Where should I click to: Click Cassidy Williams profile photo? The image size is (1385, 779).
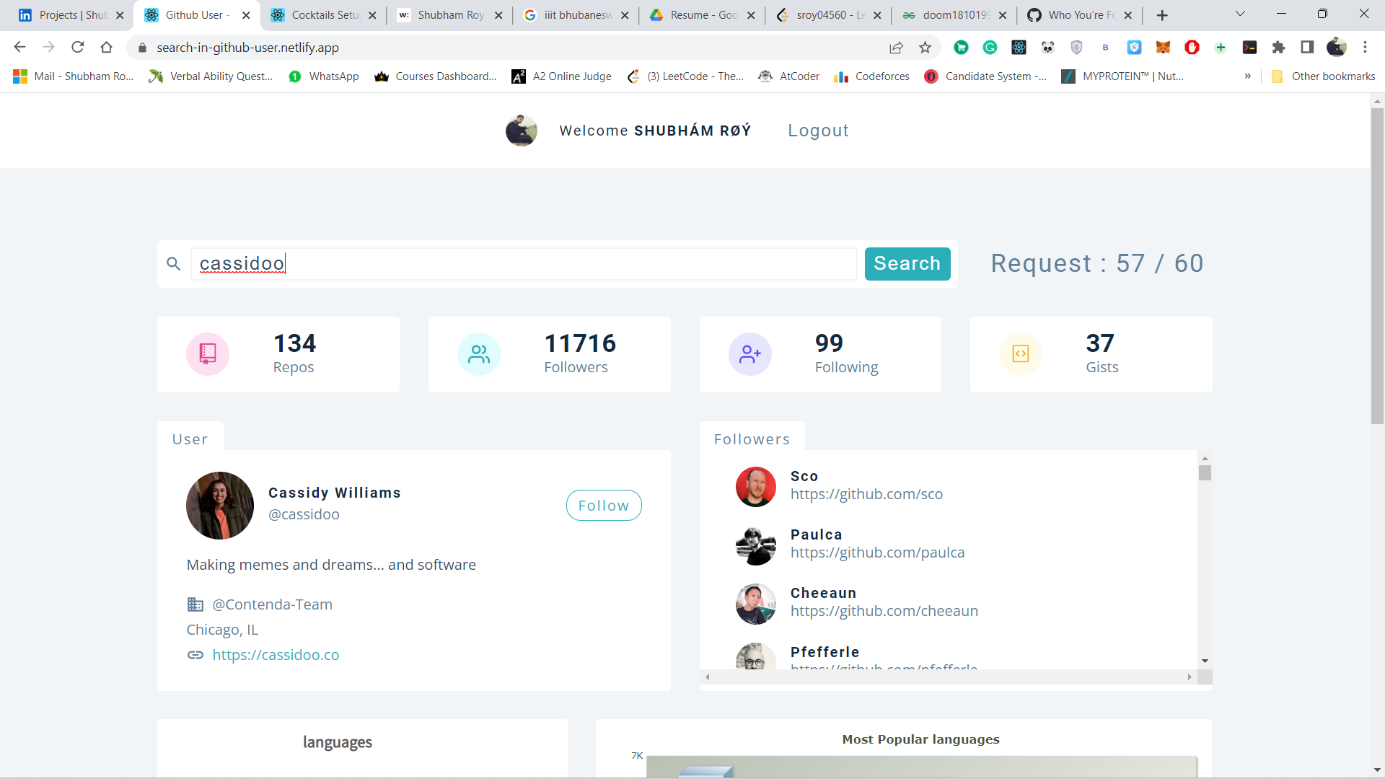(220, 506)
